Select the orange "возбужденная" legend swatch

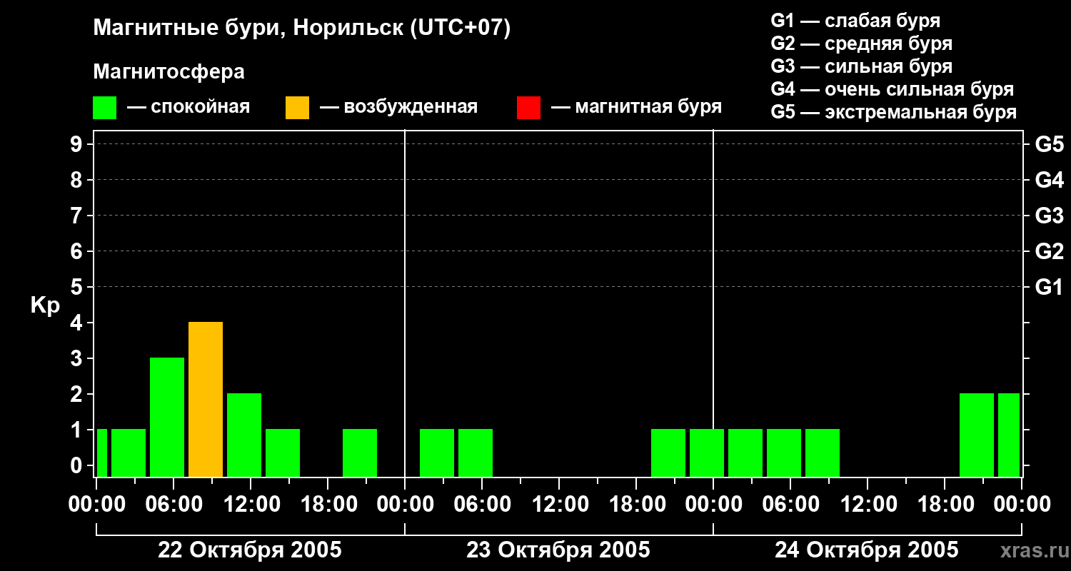coord(297,108)
